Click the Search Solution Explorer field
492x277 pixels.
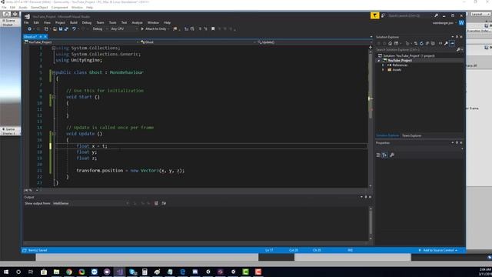coord(416,49)
